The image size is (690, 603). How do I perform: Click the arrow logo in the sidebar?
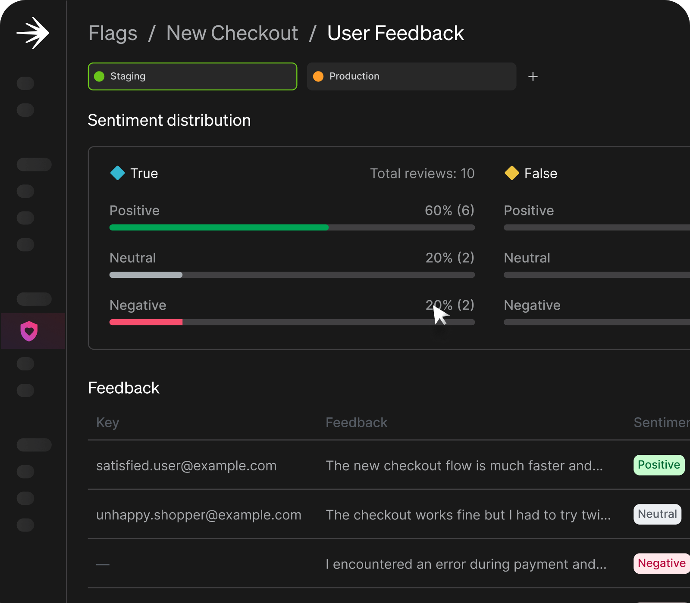[33, 33]
